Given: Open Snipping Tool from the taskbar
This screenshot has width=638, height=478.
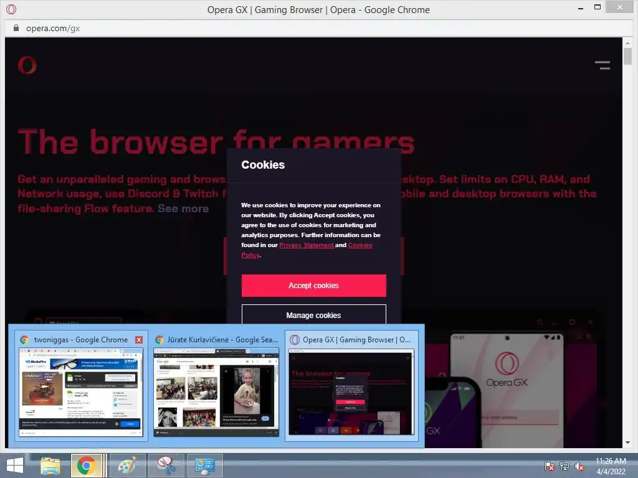Looking at the screenshot, I should 166,466.
